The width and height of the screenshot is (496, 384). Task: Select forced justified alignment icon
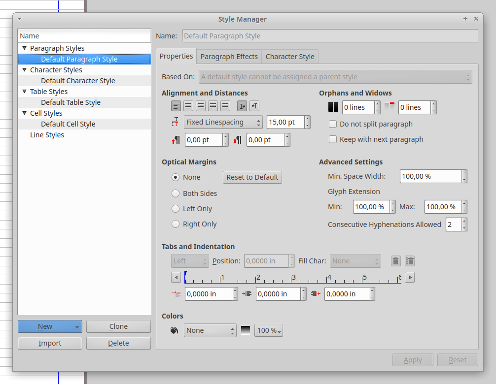225,106
